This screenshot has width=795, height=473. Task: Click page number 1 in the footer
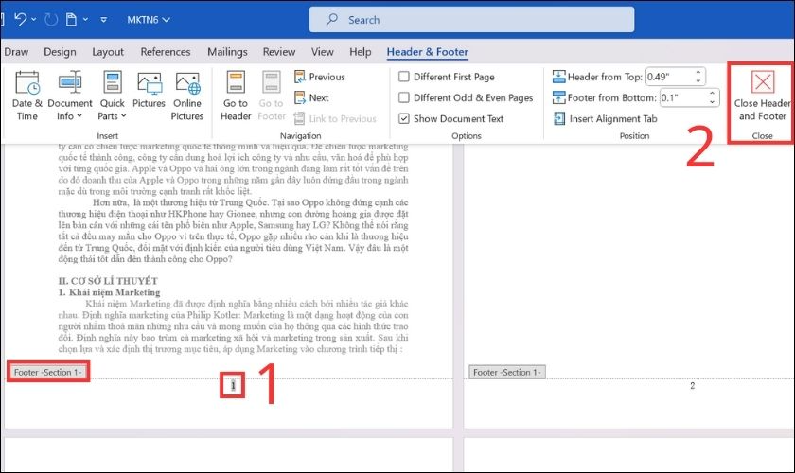233,386
